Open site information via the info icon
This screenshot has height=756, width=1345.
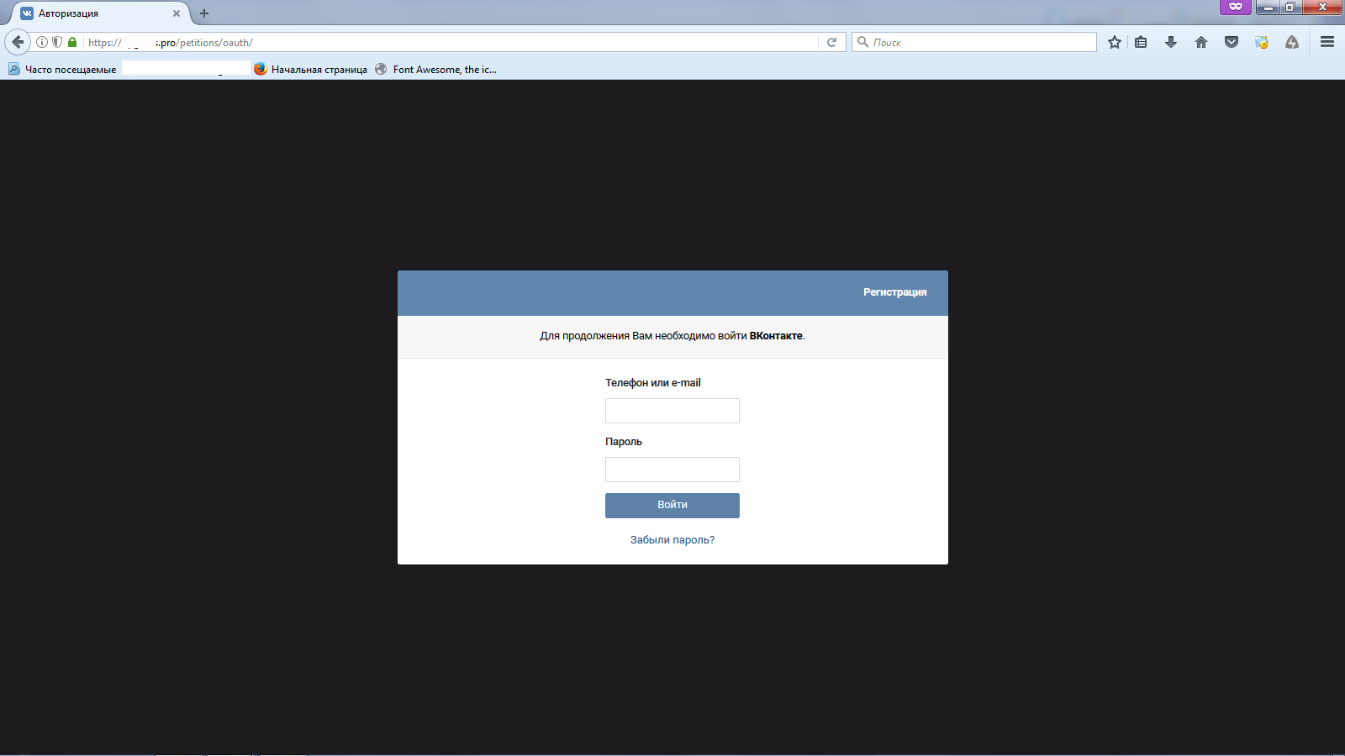[42, 42]
